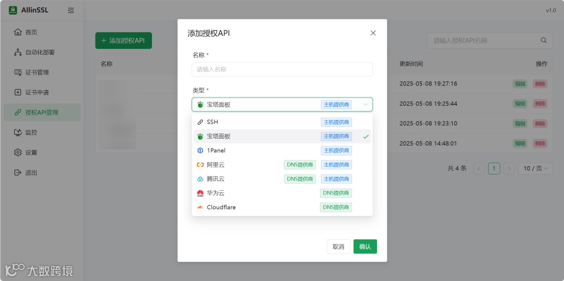This screenshot has width=564, height=281.
Task: Click the 1Panel hexagon icon
Action: (x=201, y=150)
